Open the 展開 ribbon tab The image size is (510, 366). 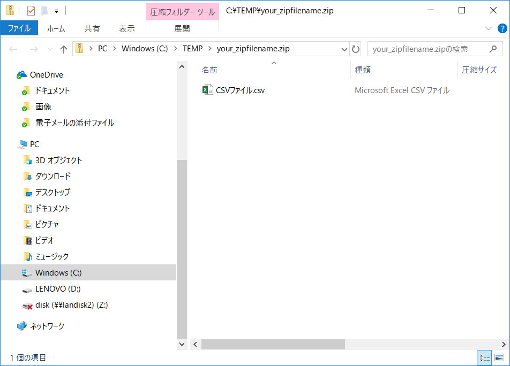(x=182, y=28)
